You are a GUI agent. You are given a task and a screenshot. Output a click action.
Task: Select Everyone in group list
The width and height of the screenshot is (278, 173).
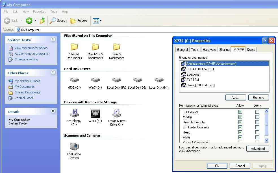click(x=224, y=75)
